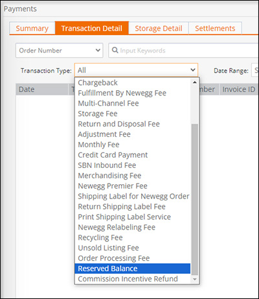Screen dimensions: 259x299
Task: Click the magnifier search icon
Action: [115, 50]
